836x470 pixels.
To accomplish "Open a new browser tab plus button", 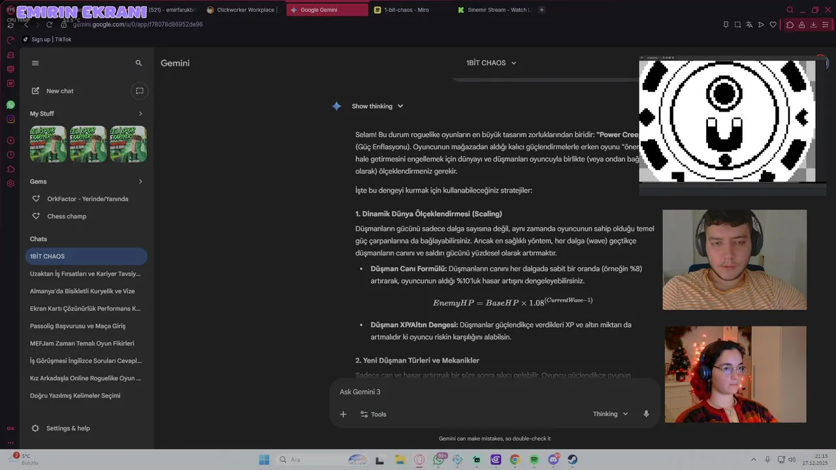I will (541, 10).
